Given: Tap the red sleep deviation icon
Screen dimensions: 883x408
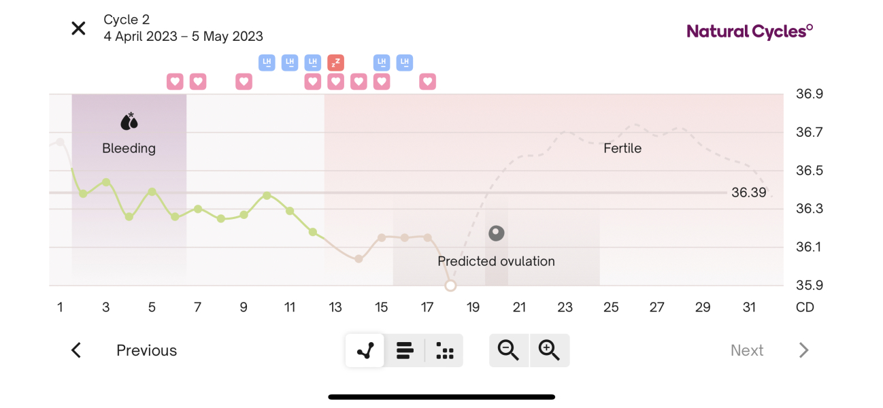Looking at the screenshot, I should point(335,63).
